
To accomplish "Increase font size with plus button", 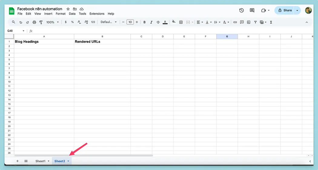I will tap(137, 22).
